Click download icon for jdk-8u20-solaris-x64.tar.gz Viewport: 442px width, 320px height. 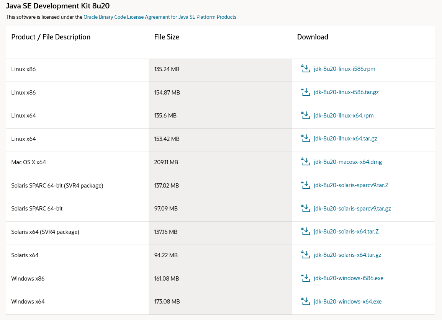tap(306, 255)
